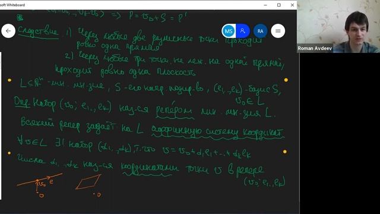Image resolution: width=380 pixels, height=214 pixels.
Task: Click Roman Avdeev's video thumbnail
Action: pos(338,26)
